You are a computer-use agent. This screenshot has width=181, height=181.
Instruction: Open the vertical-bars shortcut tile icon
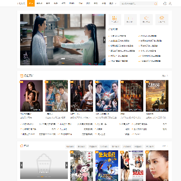coord(130,18)
